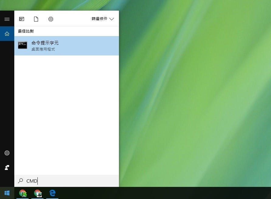Filter results by Settings gear icon
Screen dimensions: 271x199
click(50, 19)
